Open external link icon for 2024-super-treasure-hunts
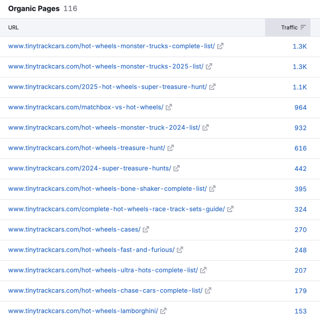Image resolution: width=320 pixels, height=321 pixels. (x=177, y=168)
